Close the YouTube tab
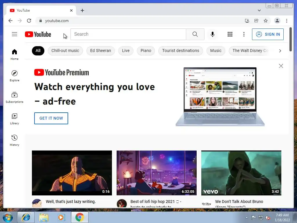Image resolution: width=297 pixels, height=223 pixels. coord(71,10)
